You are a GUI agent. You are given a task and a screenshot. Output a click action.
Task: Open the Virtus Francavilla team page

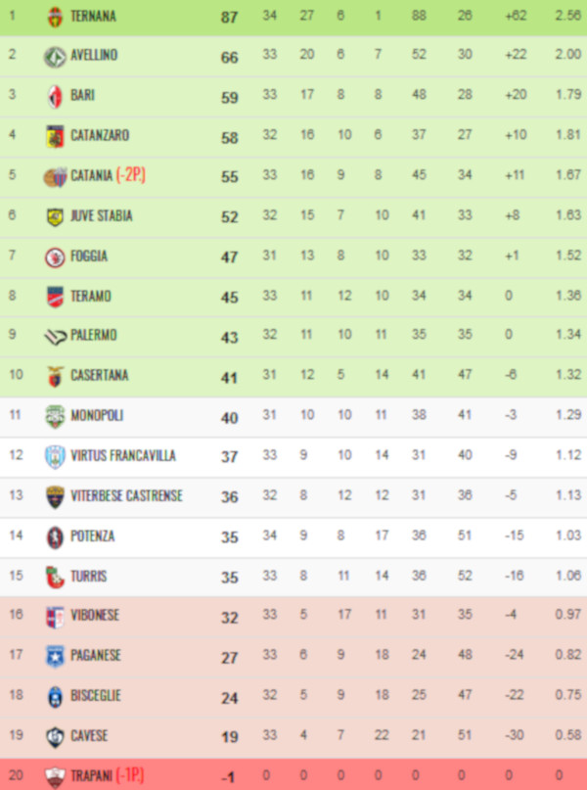pos(123,455)
